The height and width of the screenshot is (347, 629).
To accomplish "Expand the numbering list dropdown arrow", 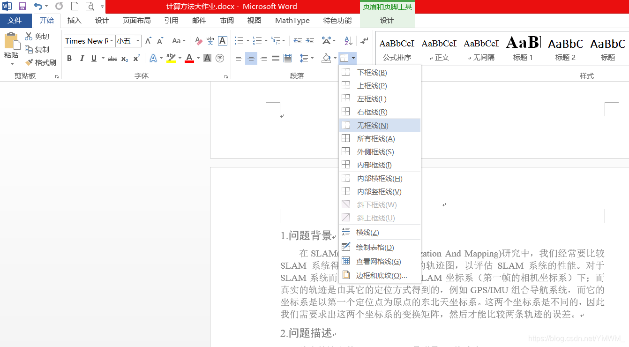I will pos(266,41).
